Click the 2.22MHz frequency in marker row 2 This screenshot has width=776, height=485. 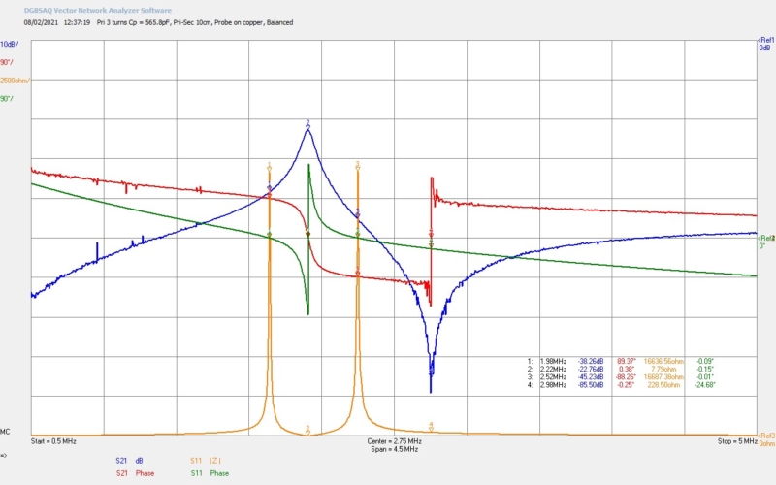[553, 370]
